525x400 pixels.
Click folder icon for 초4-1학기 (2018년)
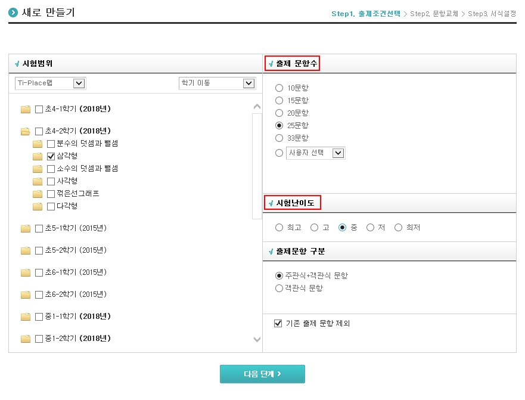(x=26, y=109)
